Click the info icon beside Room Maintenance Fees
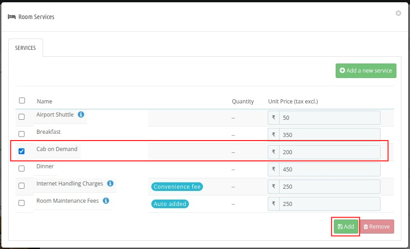This screenshot has height=249, width=410. pos(106,200)
